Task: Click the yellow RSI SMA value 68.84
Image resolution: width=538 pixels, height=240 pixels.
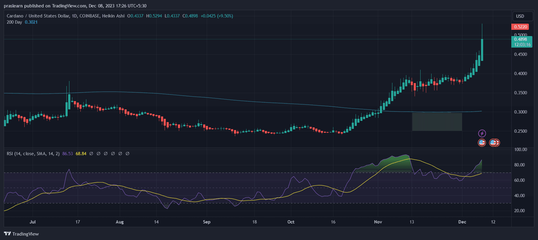Action: pyautogui.click(x=81, y=154)
